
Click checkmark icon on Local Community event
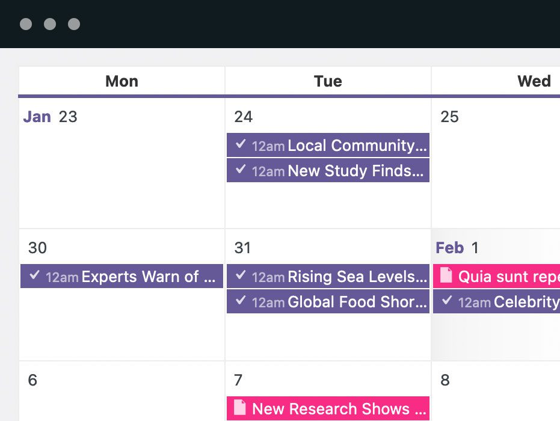tap(241, 144)
